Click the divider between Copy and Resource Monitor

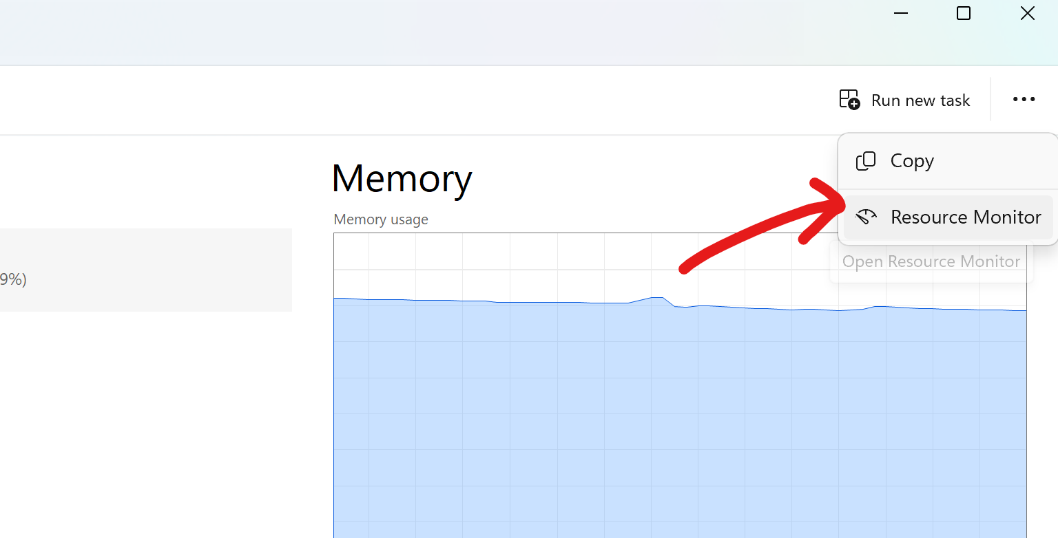[947, 189]
